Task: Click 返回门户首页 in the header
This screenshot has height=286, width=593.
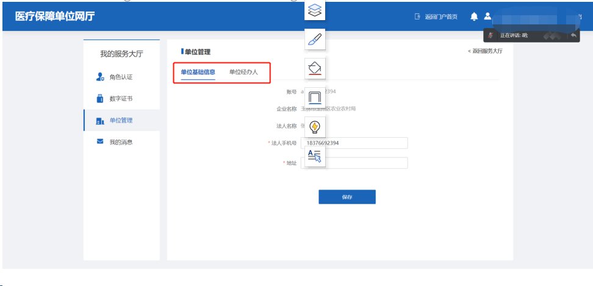Action: click(x=436, y=16)
